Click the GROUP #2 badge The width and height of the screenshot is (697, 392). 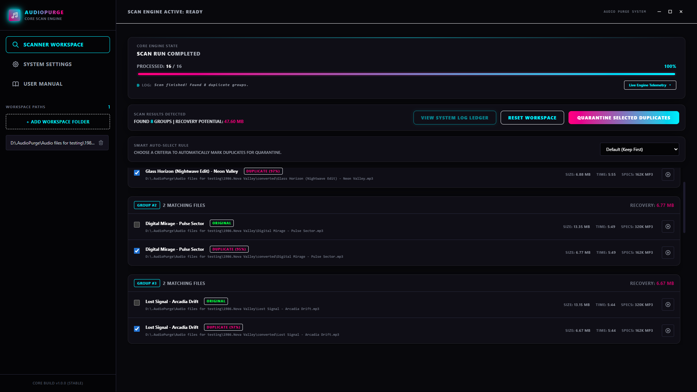147,205
